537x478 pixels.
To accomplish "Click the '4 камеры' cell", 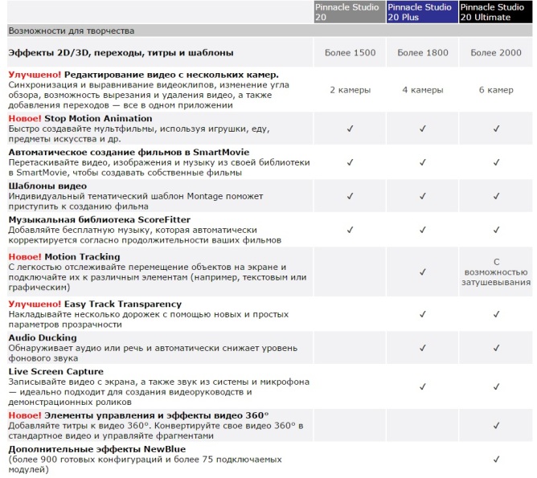I will click(x=422, y=90).
